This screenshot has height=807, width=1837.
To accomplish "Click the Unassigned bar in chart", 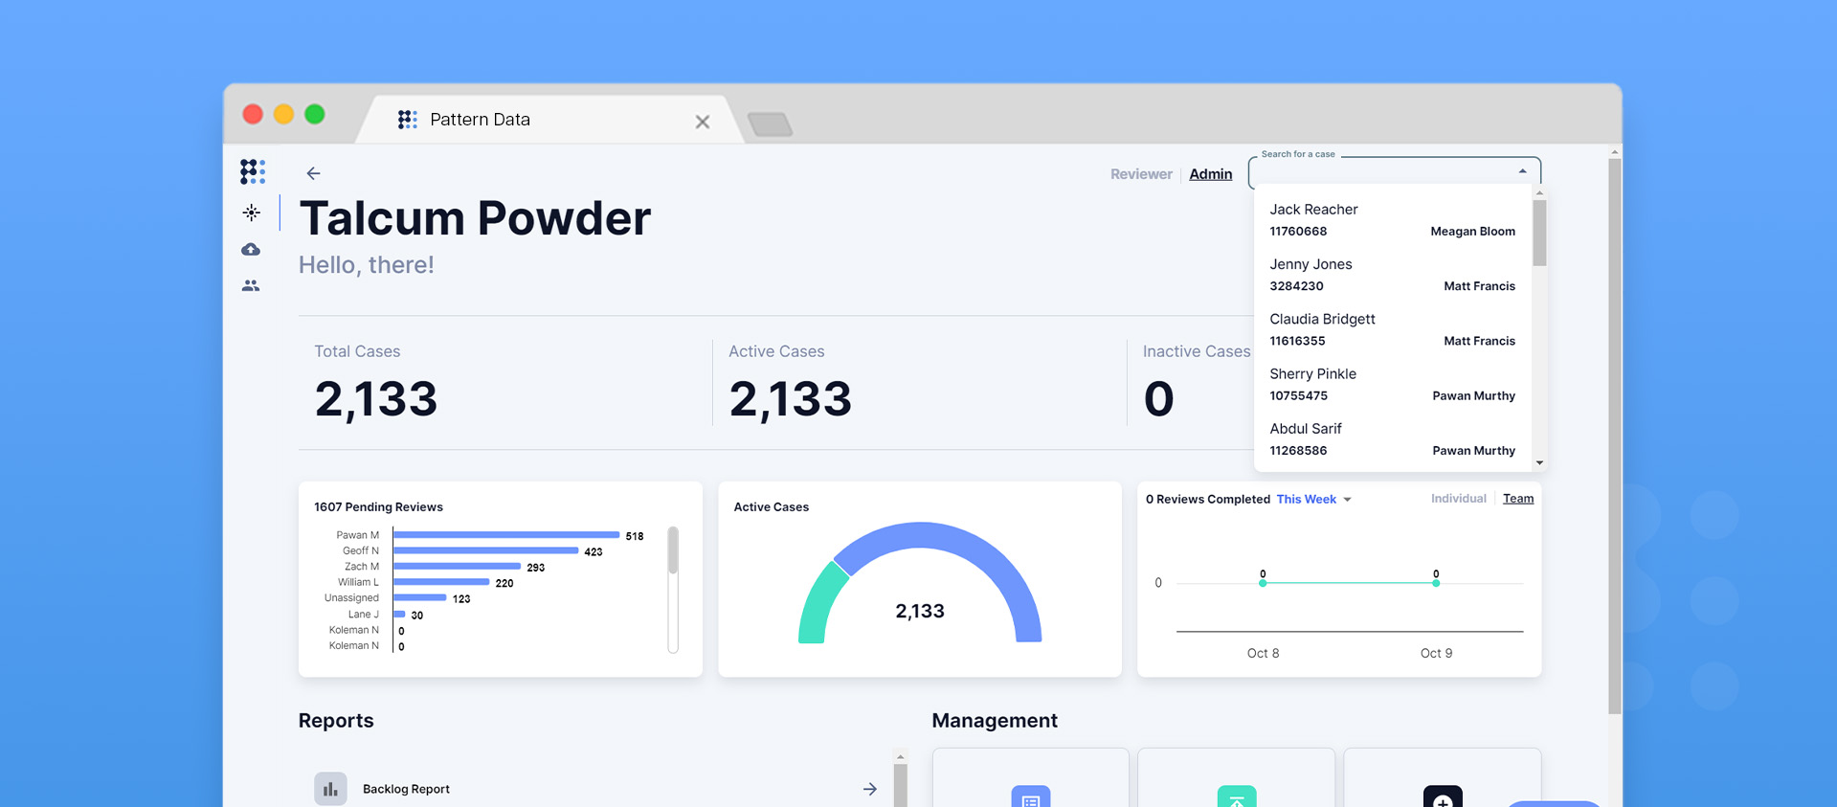I will (420, 598).
